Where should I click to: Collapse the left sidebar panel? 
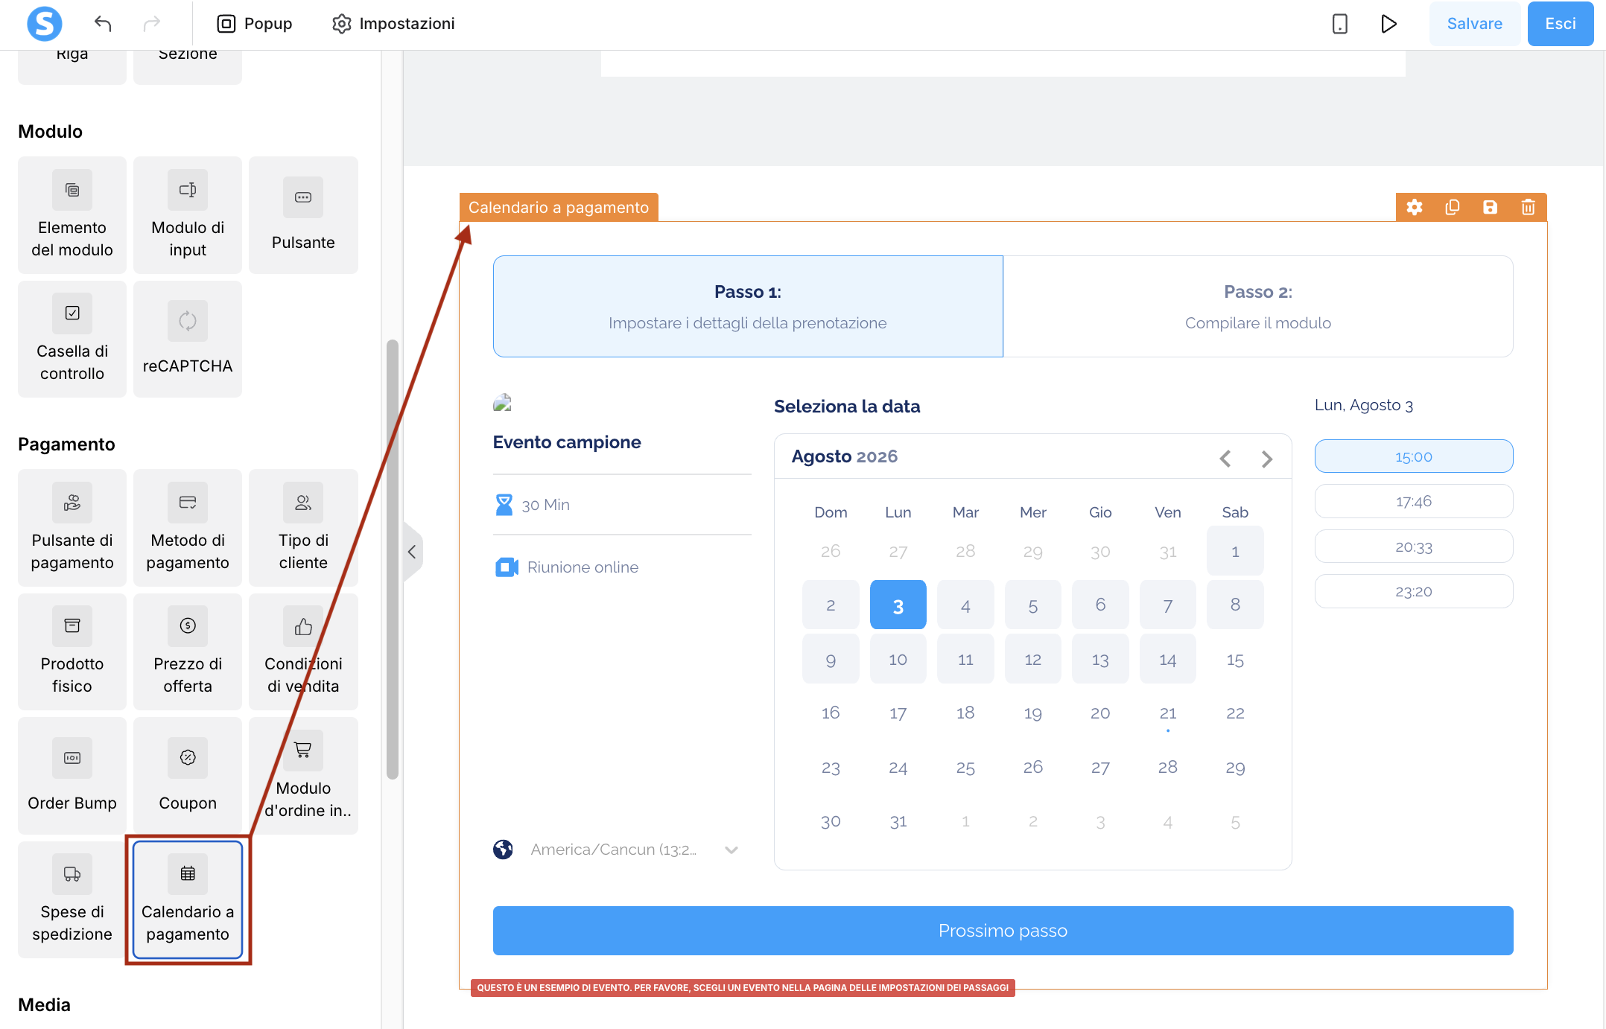tap(412, 552)
